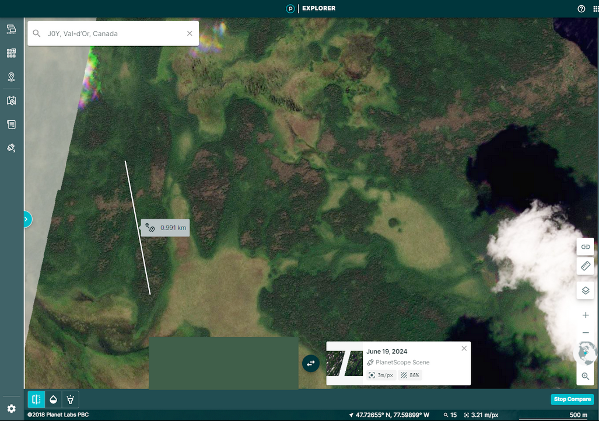The image size is (599, 421).
Task: Activate the ruler measurement tool
Action: (x=585, y=266)
